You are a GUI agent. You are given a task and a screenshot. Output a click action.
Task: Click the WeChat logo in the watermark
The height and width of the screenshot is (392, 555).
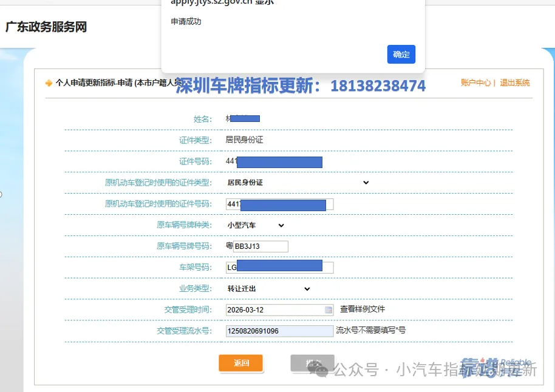pyautogui.click(x=321, y=369)
